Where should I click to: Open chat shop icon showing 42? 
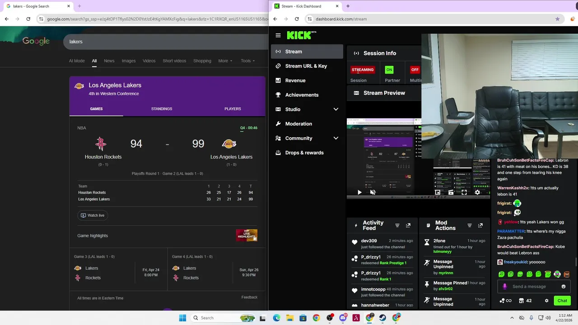click(x=525, y=301)
